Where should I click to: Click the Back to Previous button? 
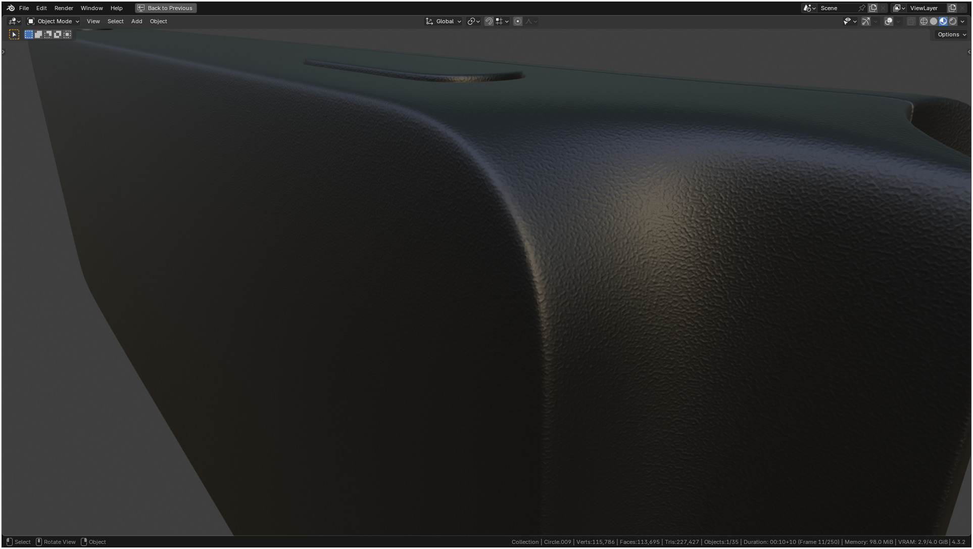coord(166,8)
